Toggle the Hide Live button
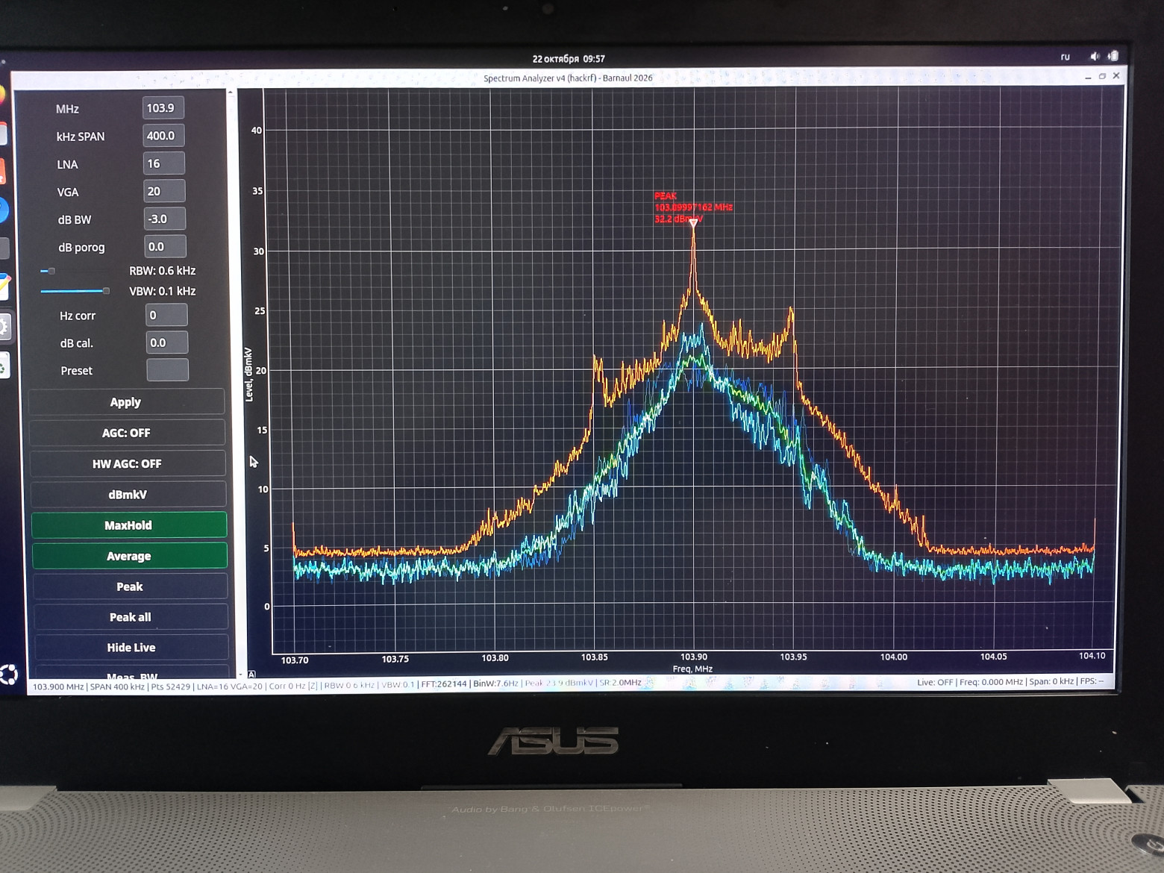The height and width of the screenshot is (873, 1164). point(131,648)
